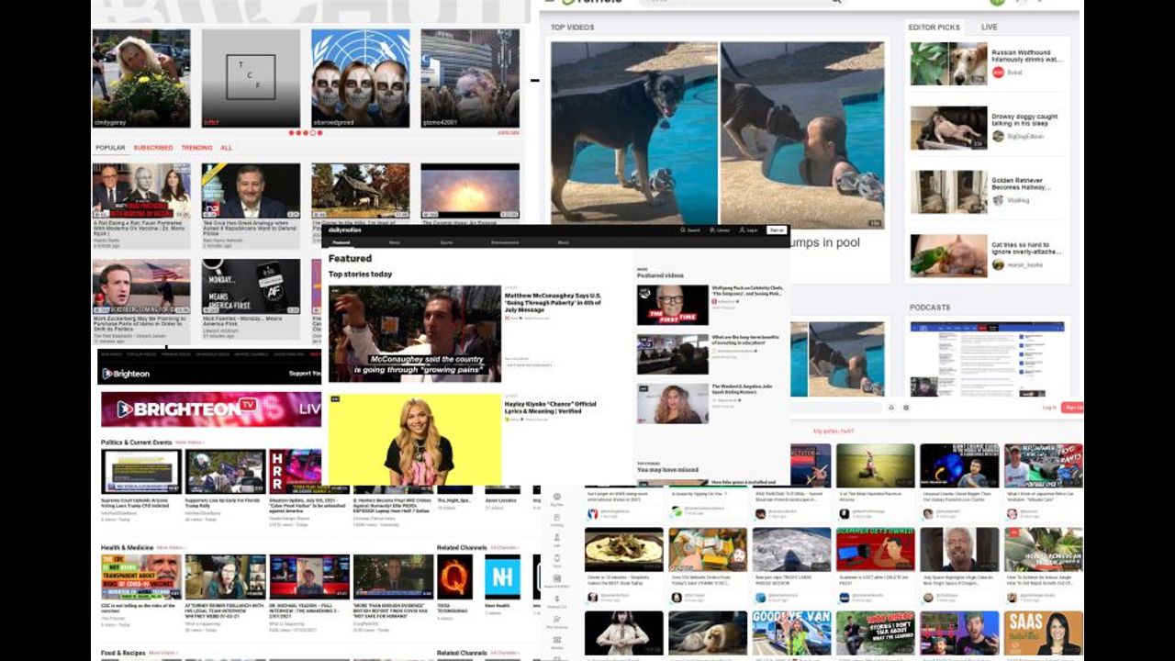Image resolution: width=1175 pixels, height=661 pixels.
Task: Select the last carousel dot under featured channels
Action: [319, 133]
